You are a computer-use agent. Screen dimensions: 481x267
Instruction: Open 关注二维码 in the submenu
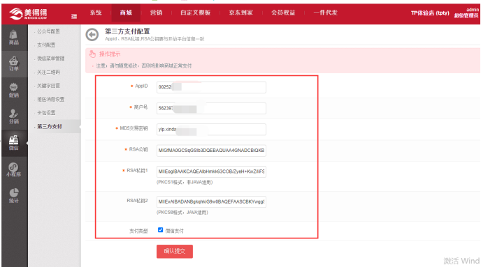(48, 73)
